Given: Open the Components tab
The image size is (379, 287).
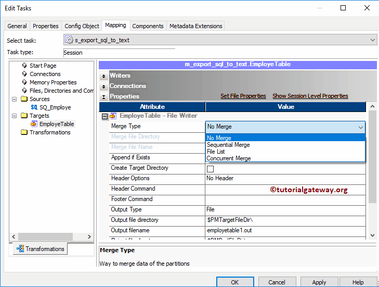Looking at the screenshot, I should pyautogui.click(x=148, y=26).
